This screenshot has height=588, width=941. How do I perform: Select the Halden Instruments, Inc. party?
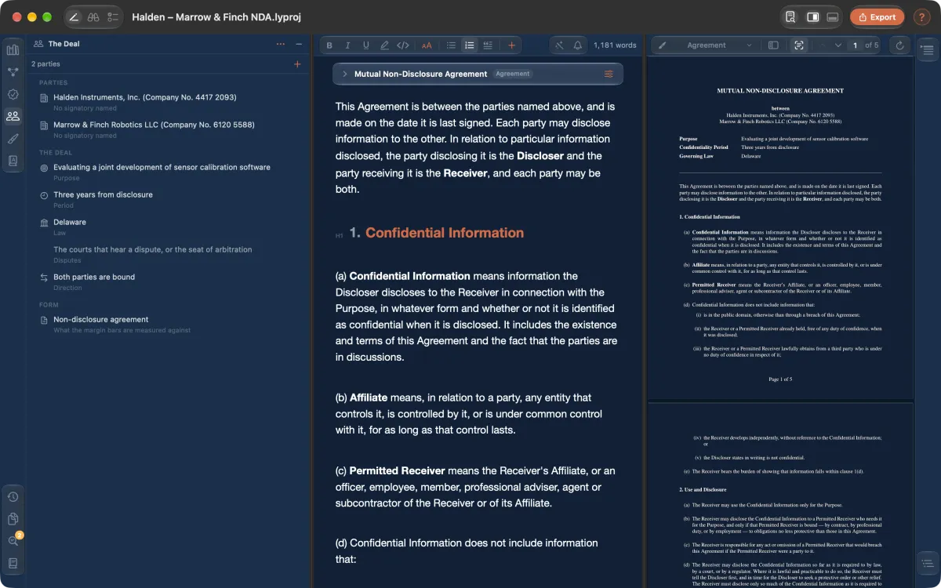click(170, 102)
